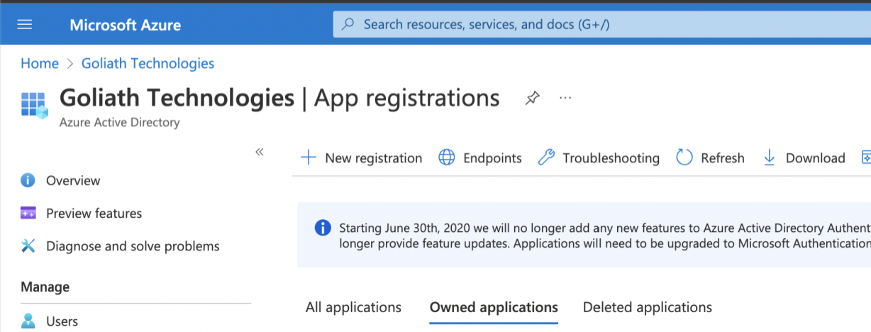Click the App registrations grid icon
The image size is (871, 332).
(x=34, y=104)
